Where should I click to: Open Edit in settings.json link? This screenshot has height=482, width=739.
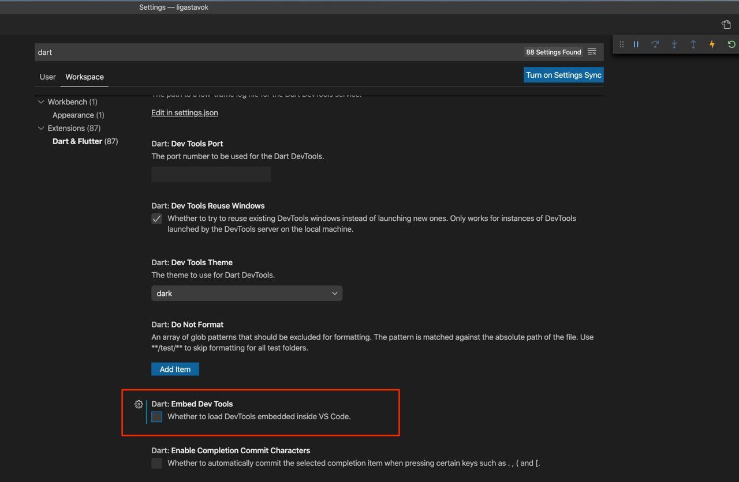click(x=184, y=112)
